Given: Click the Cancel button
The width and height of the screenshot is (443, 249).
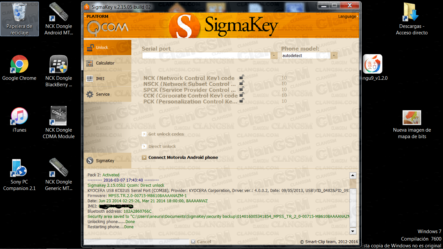Looking at the screenshot, I should [201, 242].
